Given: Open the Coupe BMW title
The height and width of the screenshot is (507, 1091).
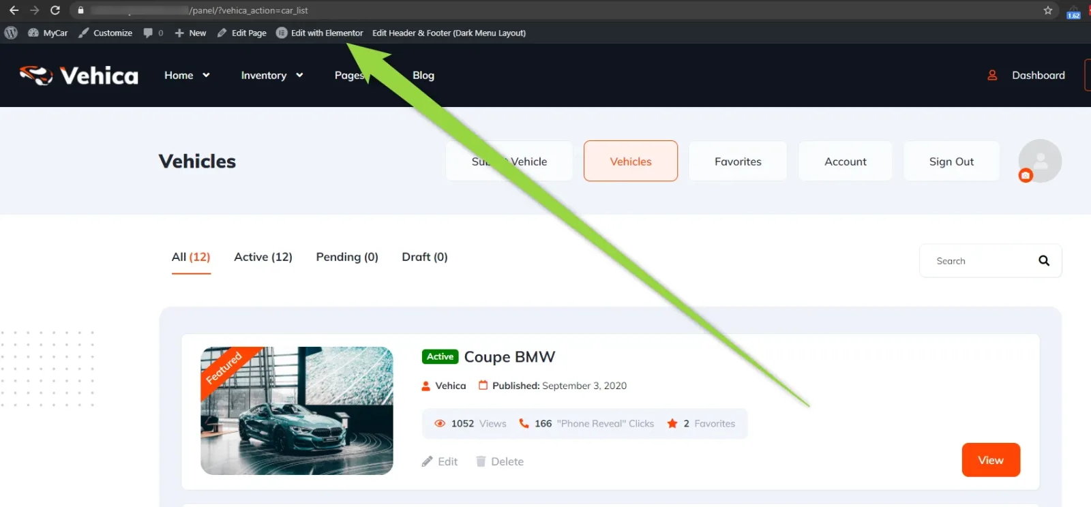Looking at the screenshot, I should [x=509, y=357].
